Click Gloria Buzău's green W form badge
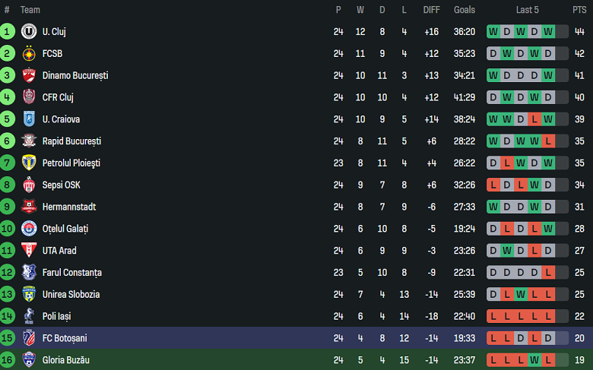The image size is (593, 370). click(534, 360)
